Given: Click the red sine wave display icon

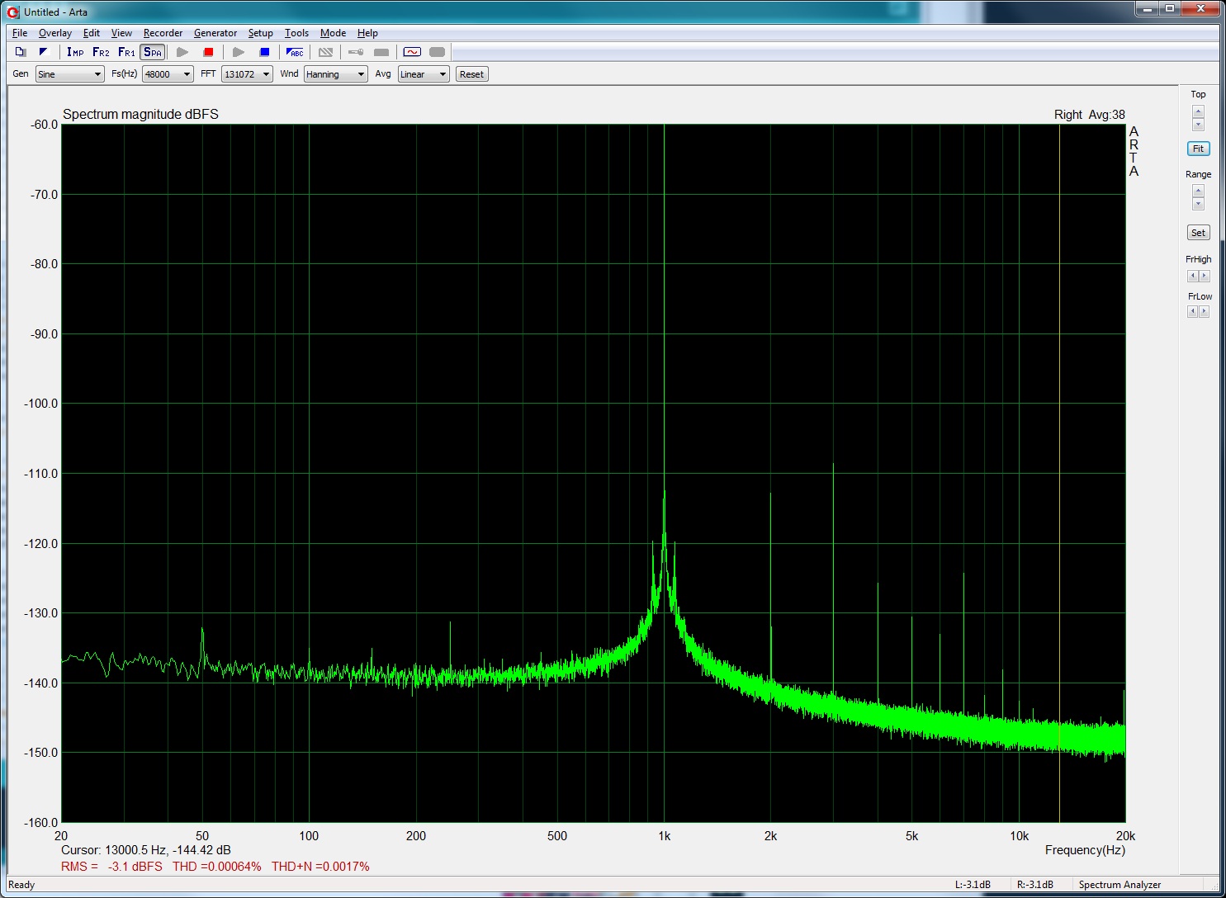Looking at the screenshot, I should pyautogui.click(x=412, y=52).
